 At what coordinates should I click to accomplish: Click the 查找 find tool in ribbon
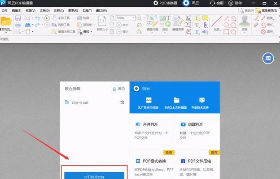pos(83,31)
